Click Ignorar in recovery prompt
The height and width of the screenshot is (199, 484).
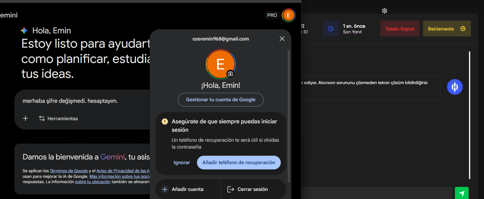(182, 163)
